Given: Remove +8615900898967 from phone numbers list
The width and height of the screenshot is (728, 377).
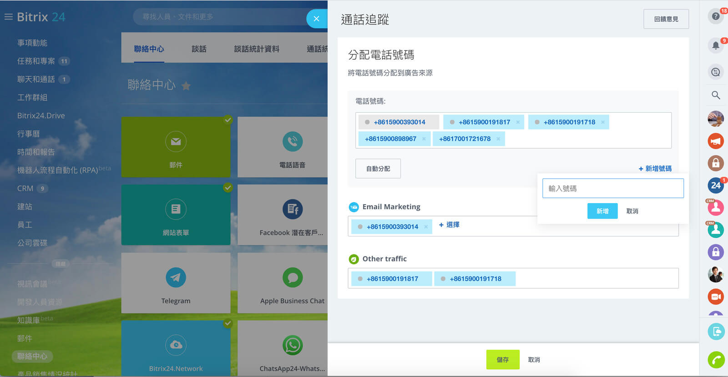Looking at the screenshot, I should (x=424, y=139).
